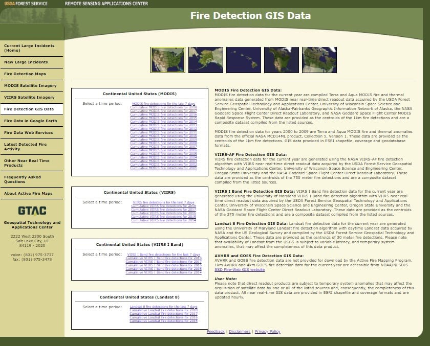Open Cumulative MODIS fire detections for 2004
Viewport: 430px width, 346px height.
coord(163,157)
